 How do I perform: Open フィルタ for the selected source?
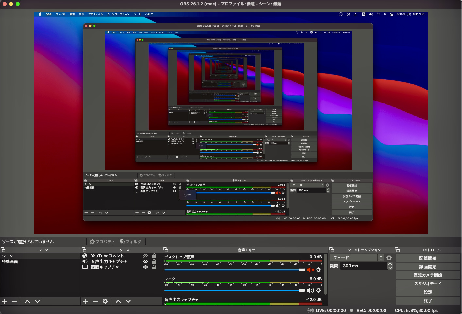[130, 242]
